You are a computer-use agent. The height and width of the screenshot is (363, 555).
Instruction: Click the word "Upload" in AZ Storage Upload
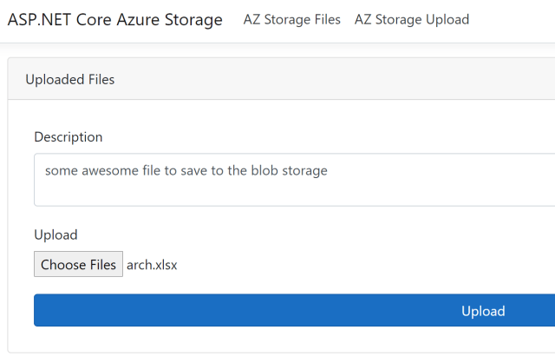click(447, 19)
